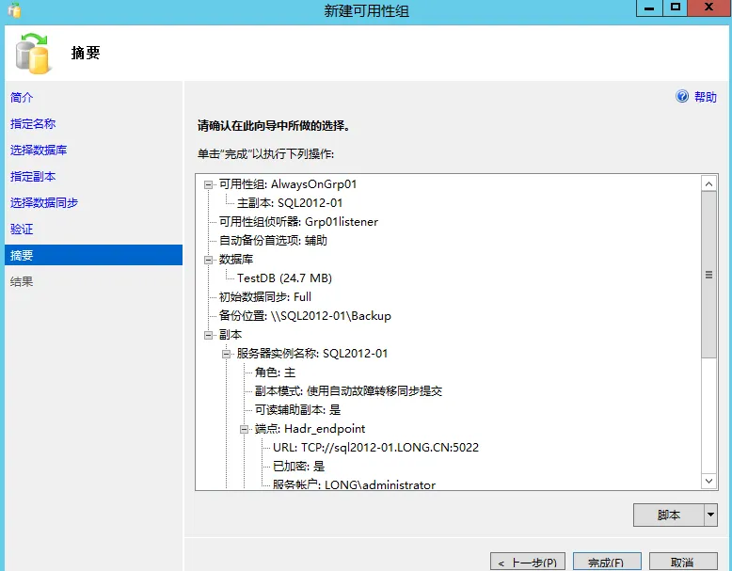Minimize the 新建可用性组 window
Image resolution: width=732 pixels, height=571 pixels.
tap(649, 8)
